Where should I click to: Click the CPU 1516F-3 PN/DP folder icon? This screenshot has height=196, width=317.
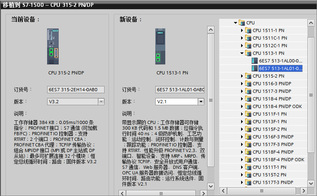point(248,137)
